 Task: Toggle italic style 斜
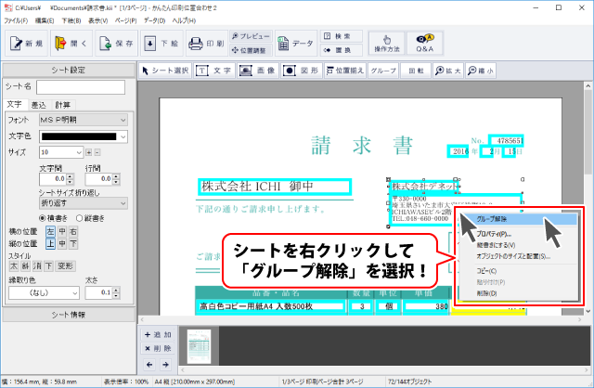25,266
